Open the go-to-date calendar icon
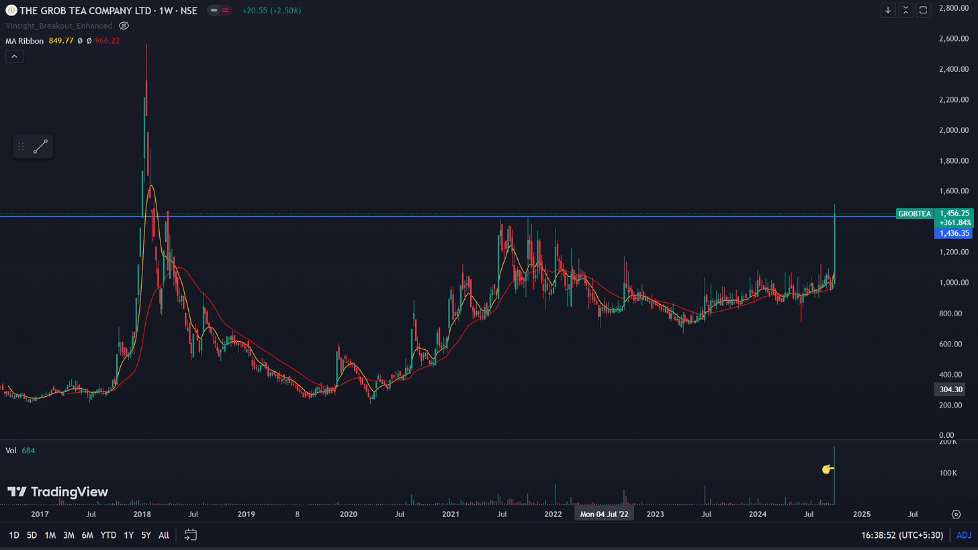 click(191, 535)
